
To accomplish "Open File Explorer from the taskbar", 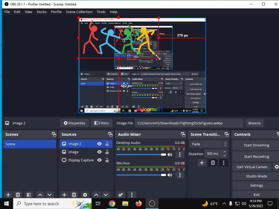I will click(125, 204).
